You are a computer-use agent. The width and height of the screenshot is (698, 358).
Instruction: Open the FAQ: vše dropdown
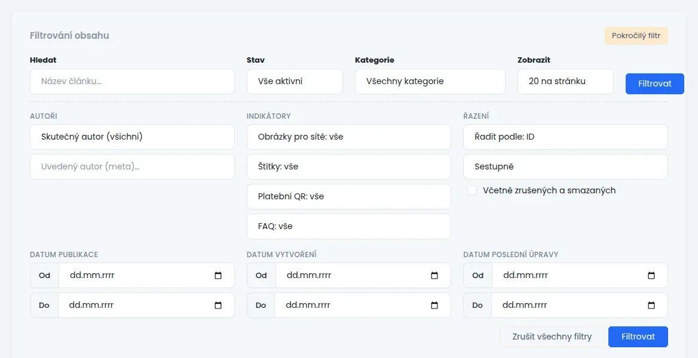click(348, 226)
